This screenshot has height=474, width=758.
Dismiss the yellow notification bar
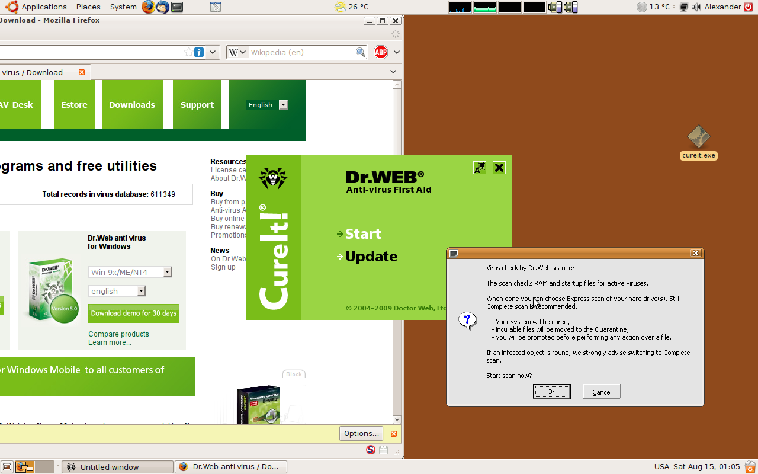393,434
